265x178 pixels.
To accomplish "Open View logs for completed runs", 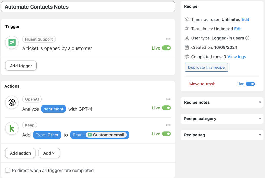I will coord(237,57).
